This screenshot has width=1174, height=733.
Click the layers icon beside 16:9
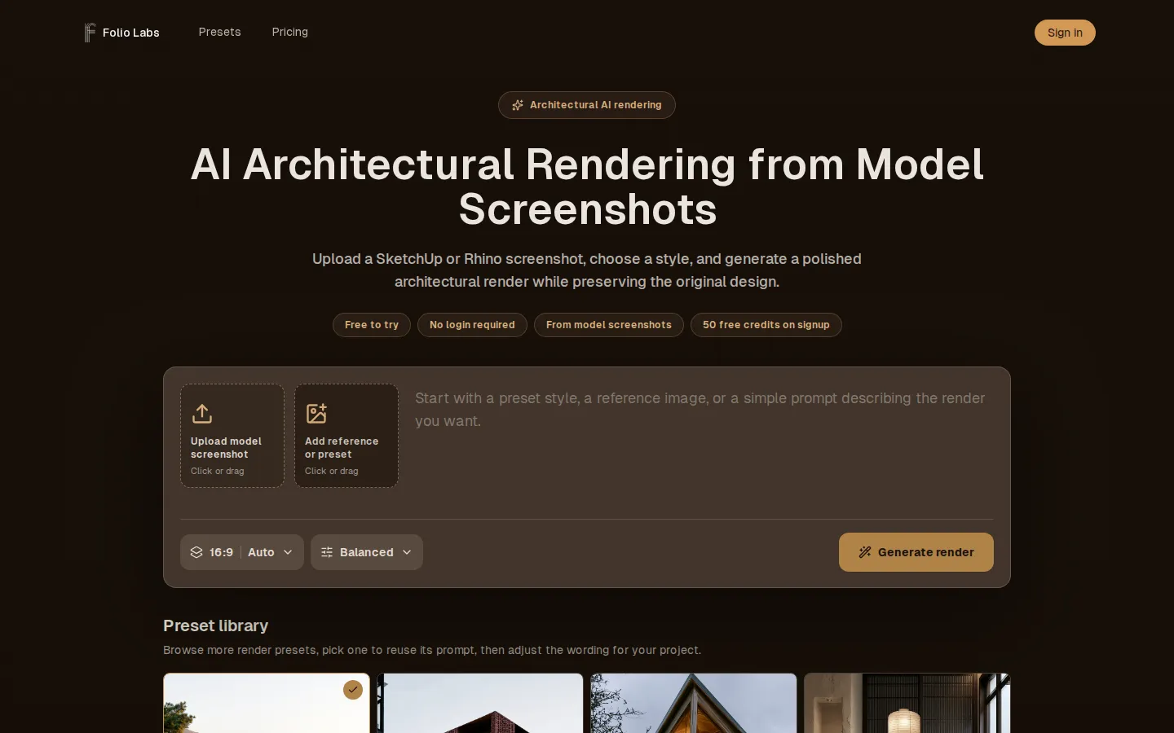[x=196, y=552]
